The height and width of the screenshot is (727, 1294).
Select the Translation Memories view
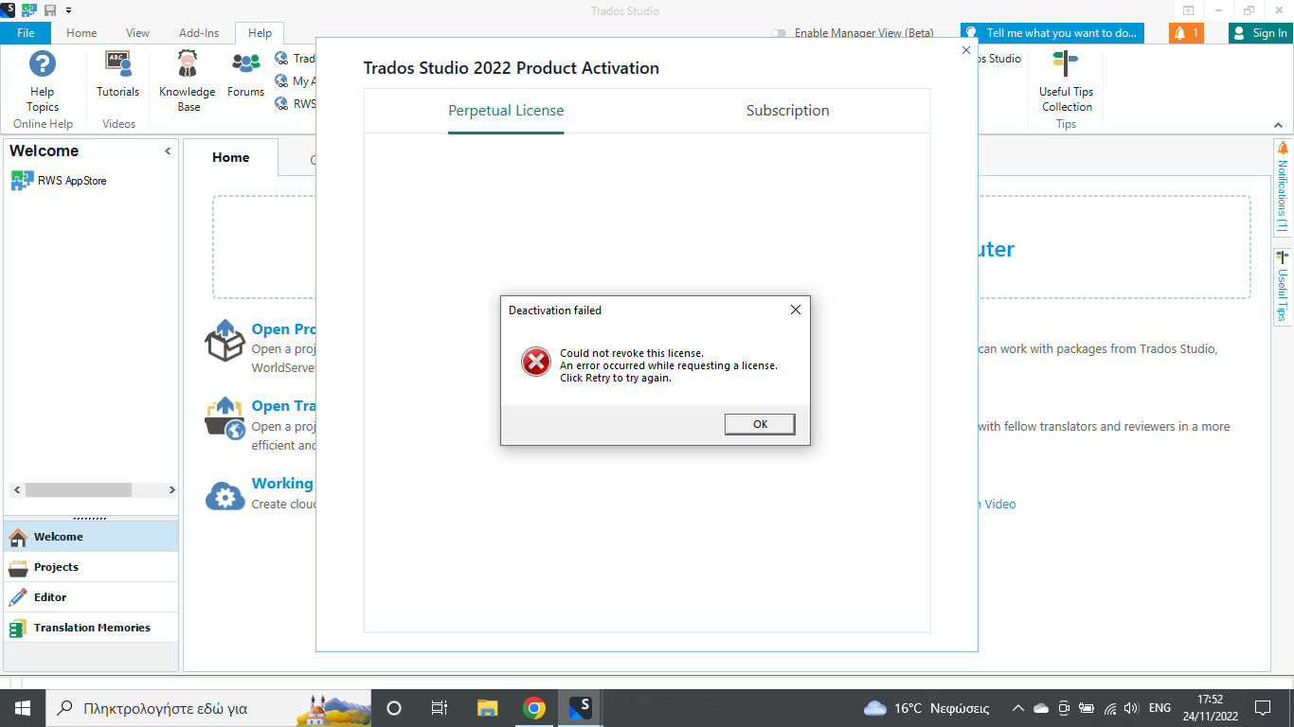(x=91, y=628)
